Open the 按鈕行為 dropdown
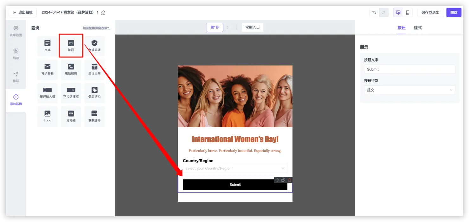The width and height of the screenshot is (469, 222). (x=409, y=90)
